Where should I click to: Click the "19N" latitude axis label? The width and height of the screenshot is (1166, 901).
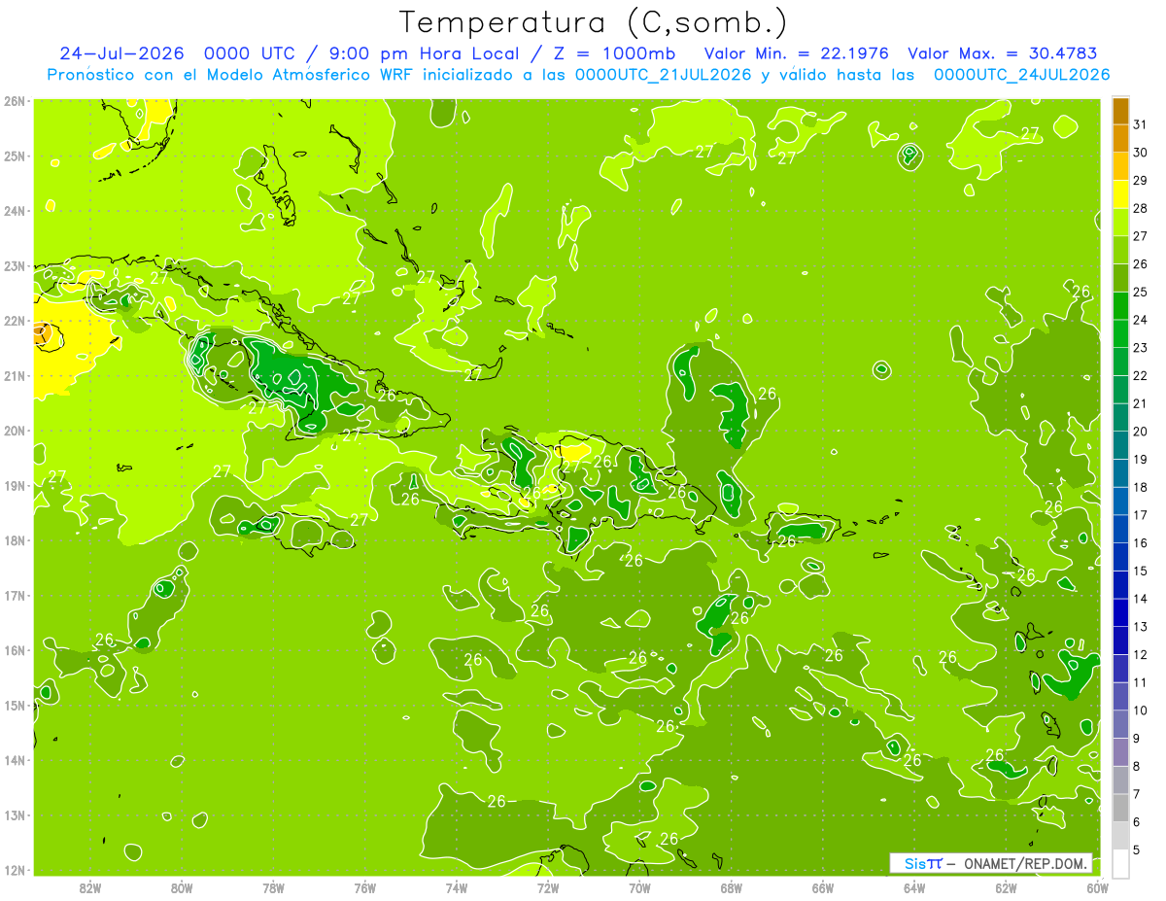click(15, 485)
